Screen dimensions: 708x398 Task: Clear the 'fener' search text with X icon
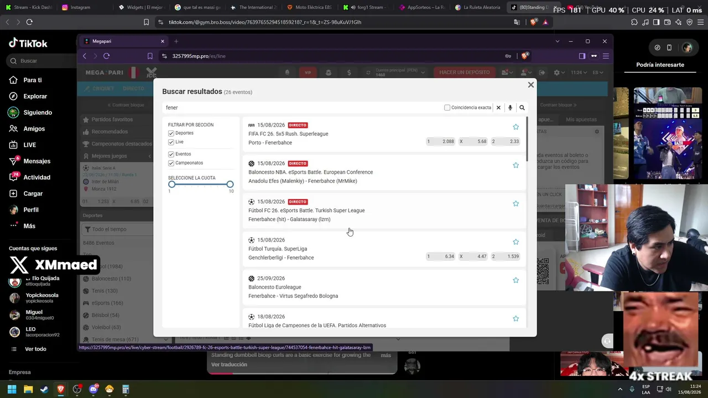coord(498,108)
